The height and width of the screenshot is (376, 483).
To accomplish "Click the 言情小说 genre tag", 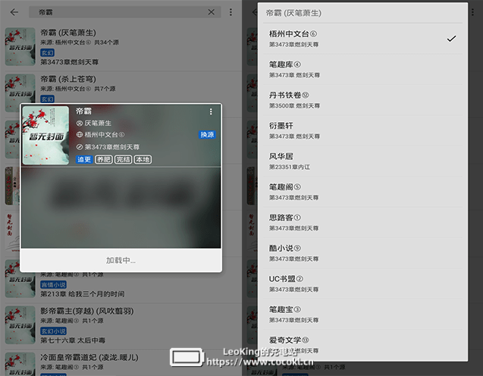I will (x=54, y=284).
